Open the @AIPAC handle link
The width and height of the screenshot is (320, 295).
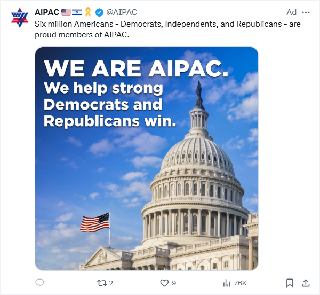pos(123,12)
